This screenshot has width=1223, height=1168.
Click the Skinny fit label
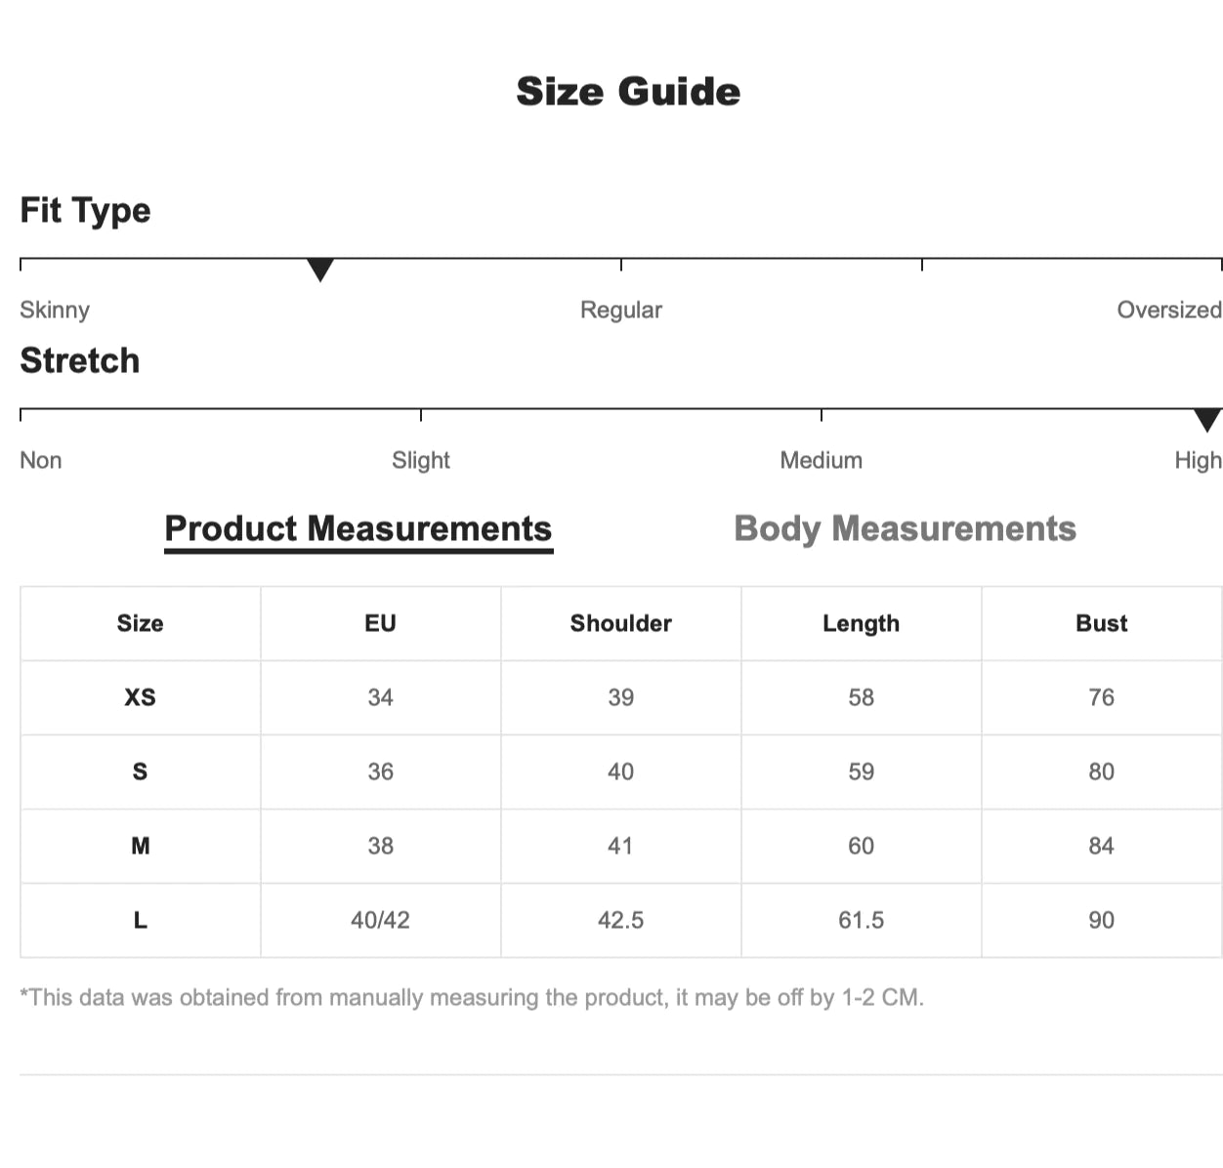click(55, 310)
